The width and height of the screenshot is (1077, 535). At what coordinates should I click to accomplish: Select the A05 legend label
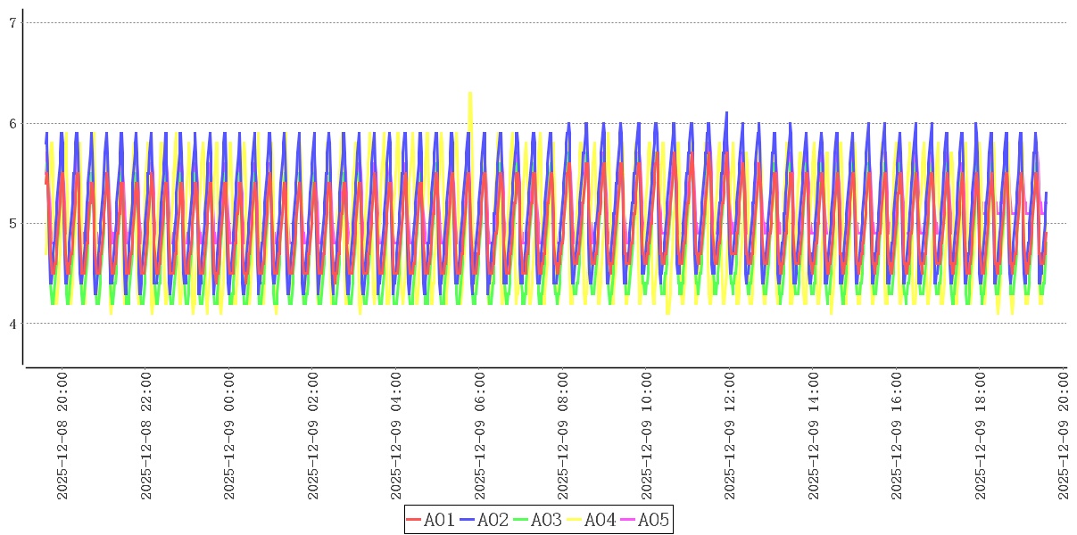click(653, 520)
